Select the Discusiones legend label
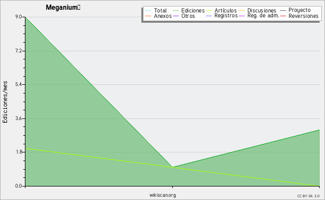Viewport: 325px width, 200px height. (x=262, y=10)
